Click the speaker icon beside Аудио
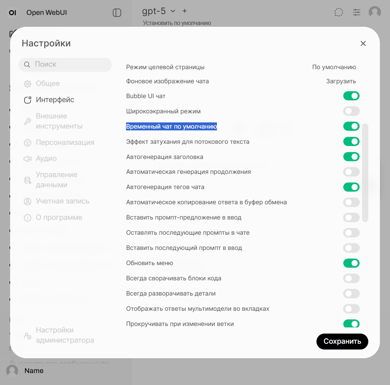The width and height of the screenshot is (390, 385). tap(28, 159)
